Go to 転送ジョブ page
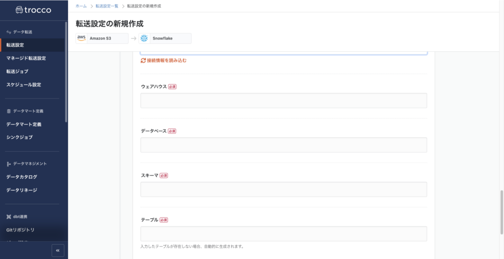This screenshot has width=504, height=259. [17, 71]
